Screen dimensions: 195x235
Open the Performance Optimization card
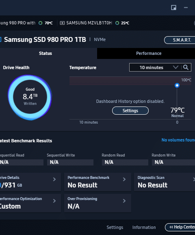coord(30,203)
